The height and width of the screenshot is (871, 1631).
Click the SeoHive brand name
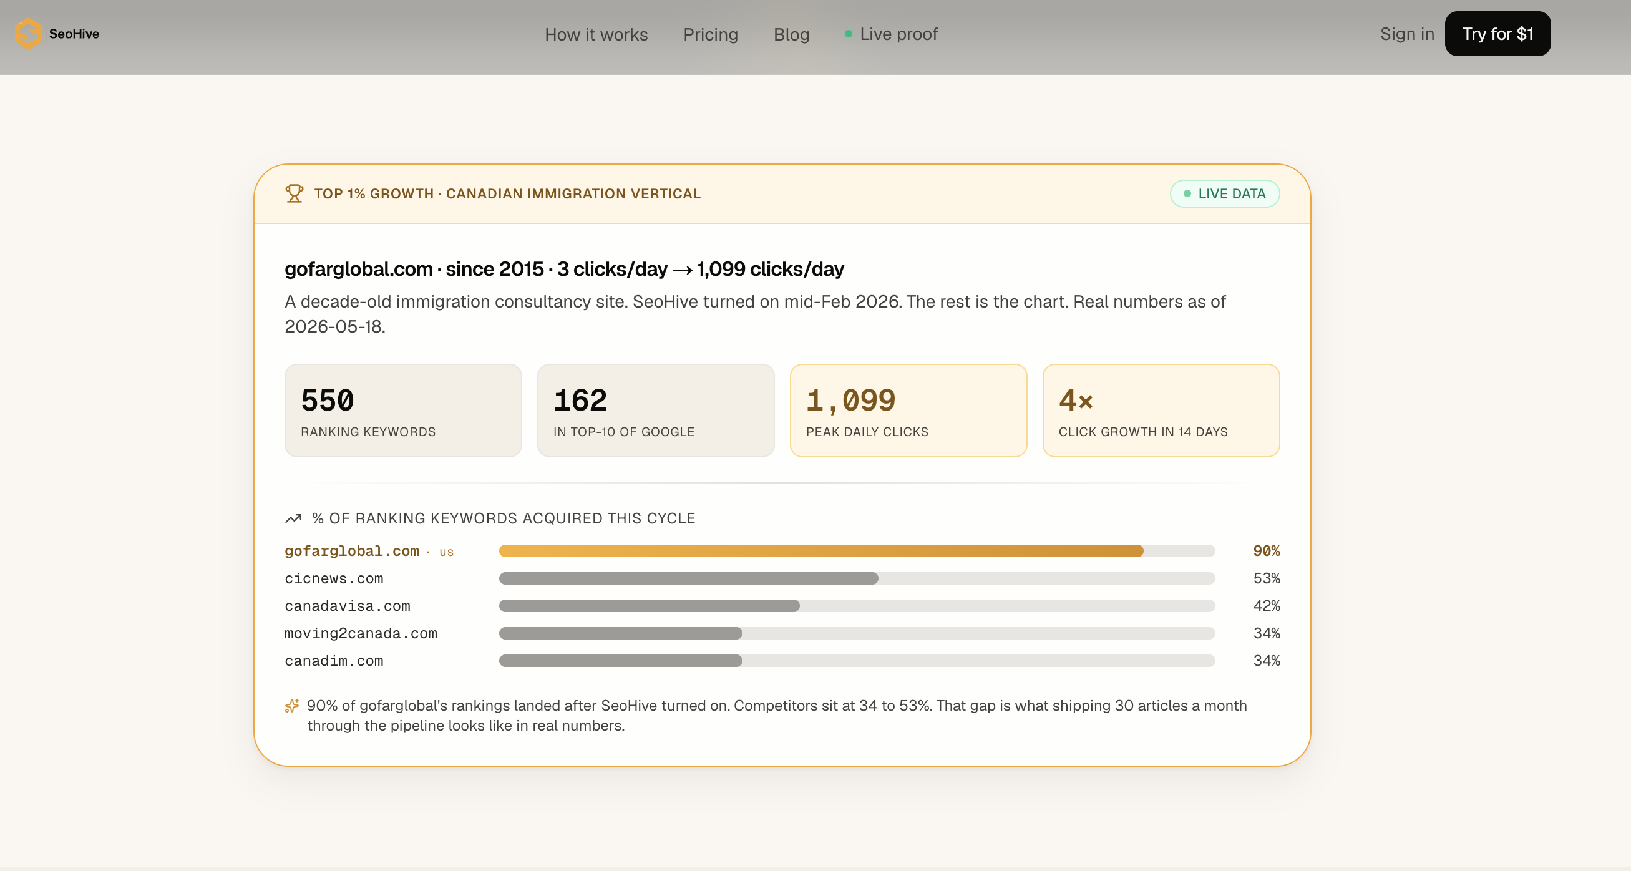click(74, 34)
